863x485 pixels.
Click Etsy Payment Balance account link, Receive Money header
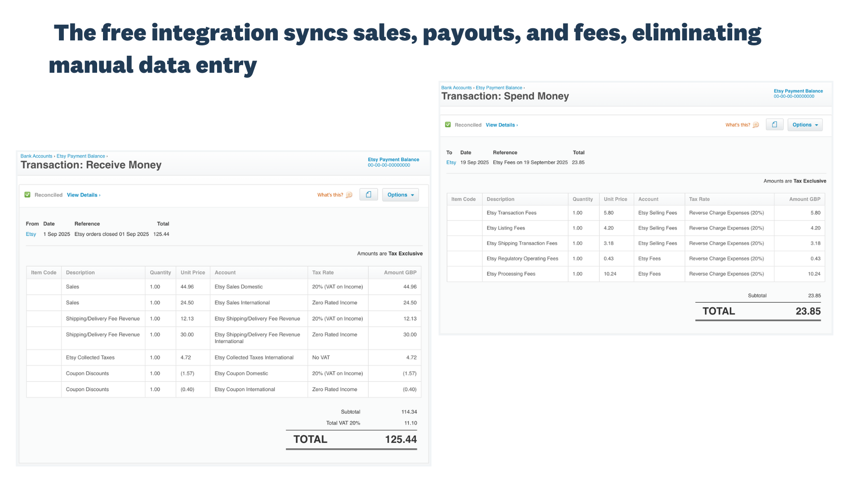coord(393,159)
